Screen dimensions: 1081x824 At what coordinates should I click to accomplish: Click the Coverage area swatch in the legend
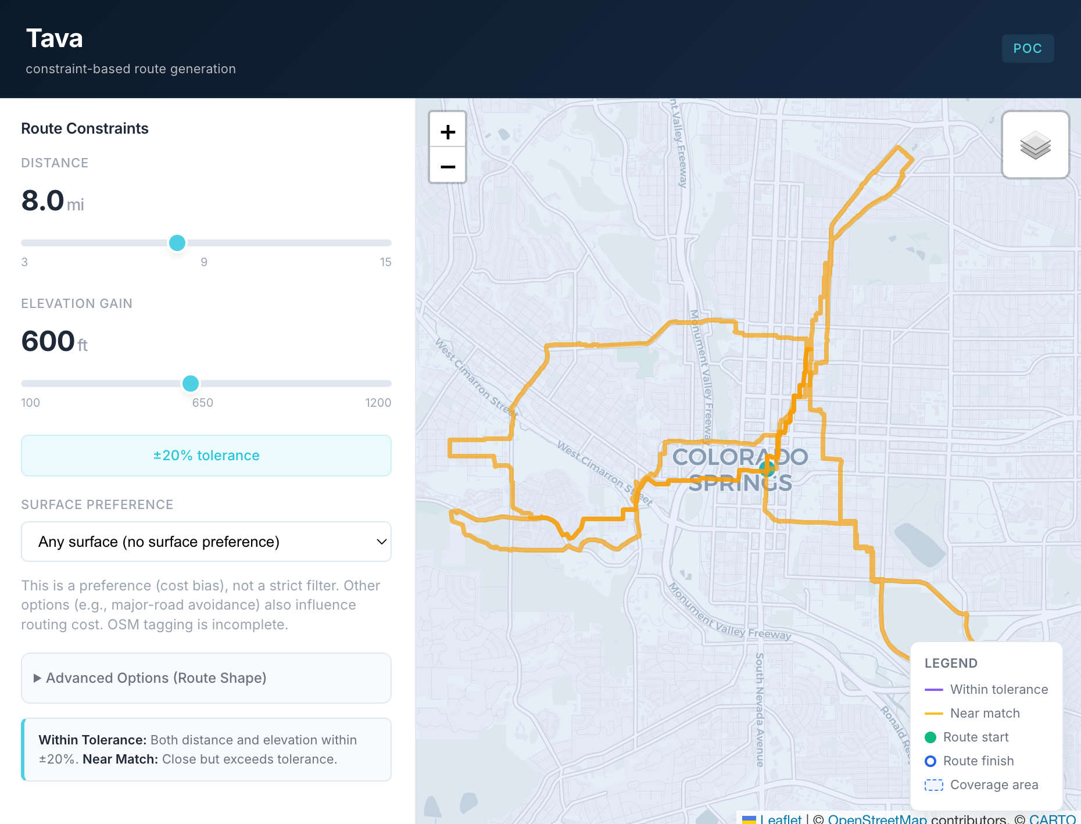click(x=933, y=784)
